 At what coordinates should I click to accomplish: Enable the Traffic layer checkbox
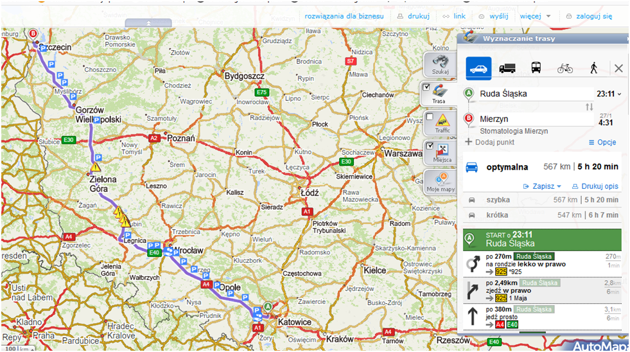(430, 117)
